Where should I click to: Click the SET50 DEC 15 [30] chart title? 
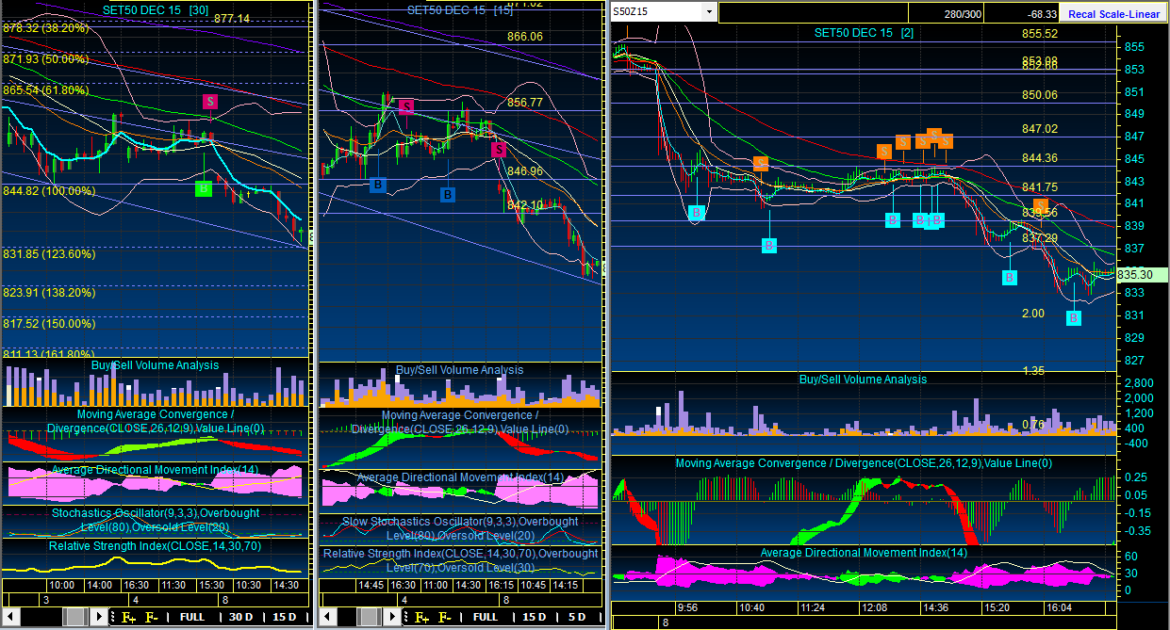pyautogui.click(x=156, y=8)
